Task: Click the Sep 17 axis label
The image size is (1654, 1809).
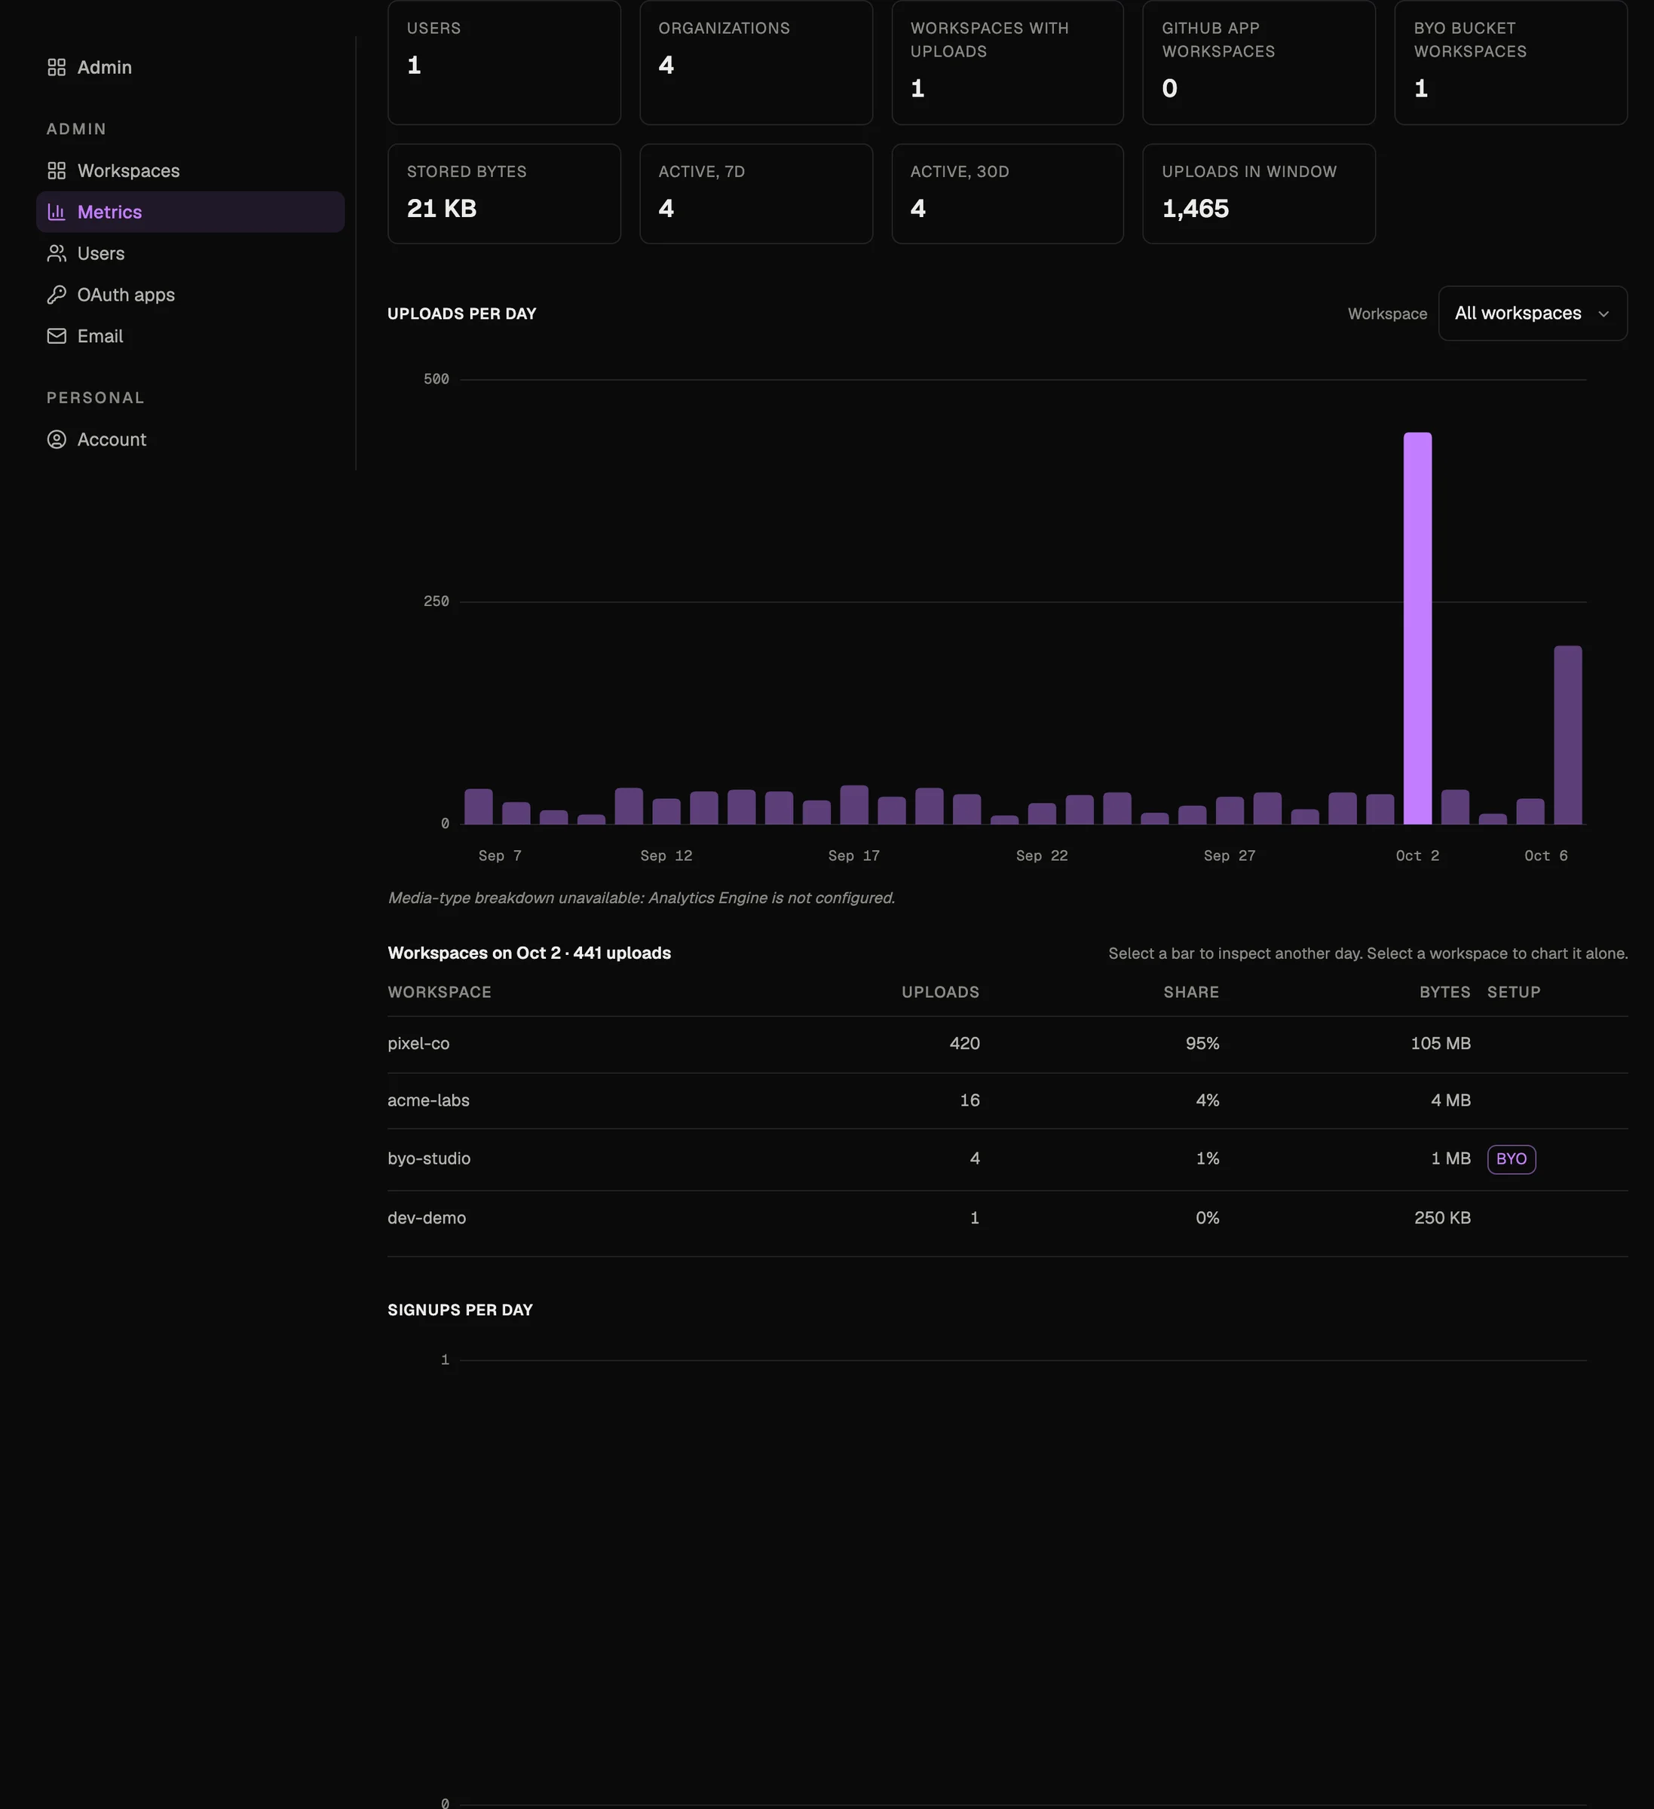Action: click(x=853, y=856)
